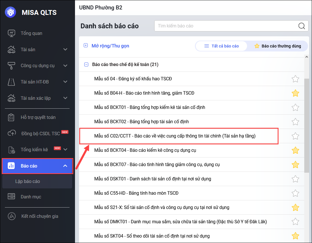Click the report list vertical scrollbar thumb
Screen dimensions: 312x243
point(307,125)
